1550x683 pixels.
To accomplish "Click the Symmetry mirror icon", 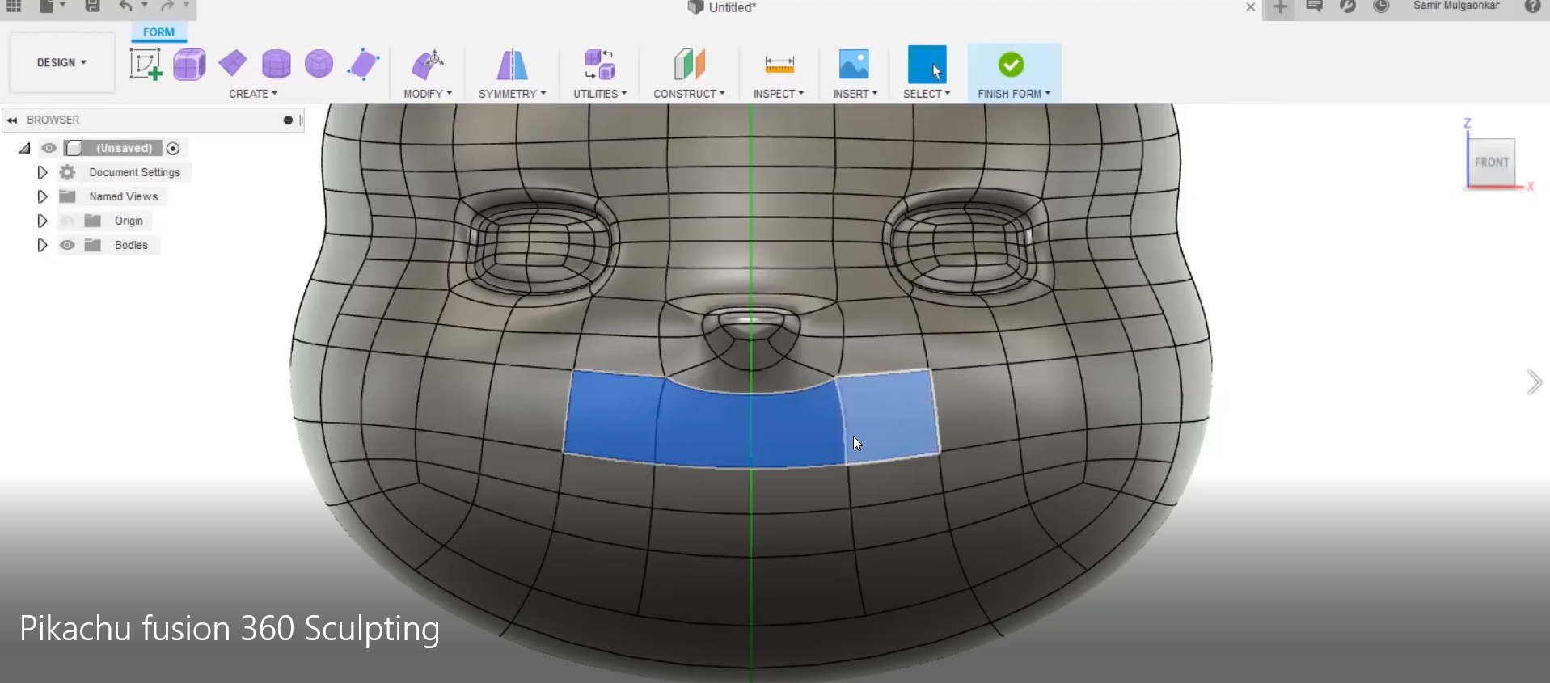I will click(x=512, y=64).
